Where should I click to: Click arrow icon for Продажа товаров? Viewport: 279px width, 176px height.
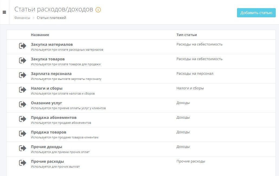coord(23,133)
